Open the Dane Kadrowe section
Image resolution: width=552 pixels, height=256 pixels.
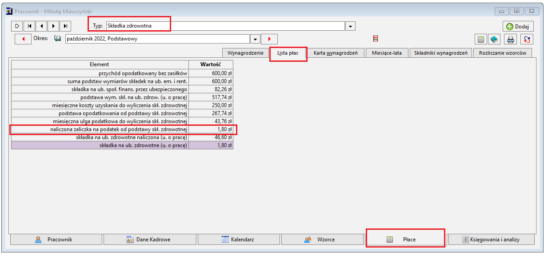coord(150,240)
